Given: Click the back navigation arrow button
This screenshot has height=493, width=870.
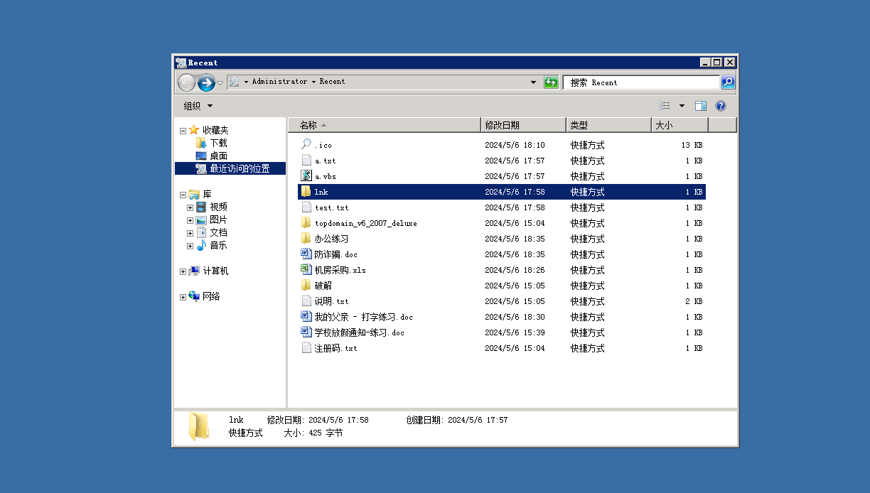Looking at the screenshot, I should click(186, 82).
